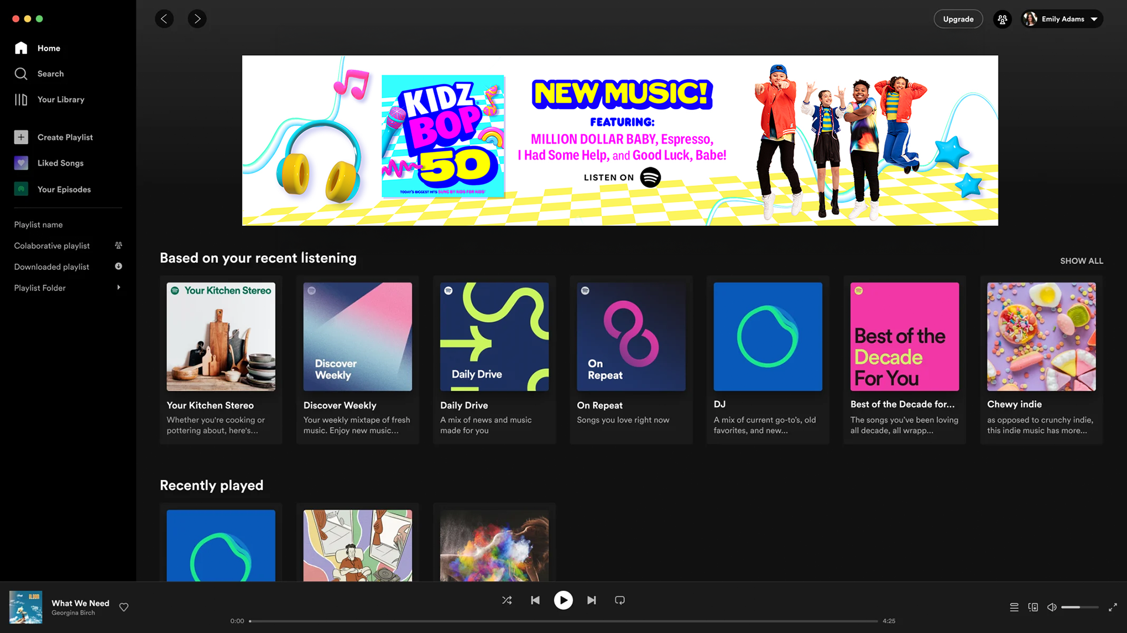Image resolution: width=1127 pixels, height=633 pixels.
Task: Click downloaded playlist download icon
Action: coord(119,266)
